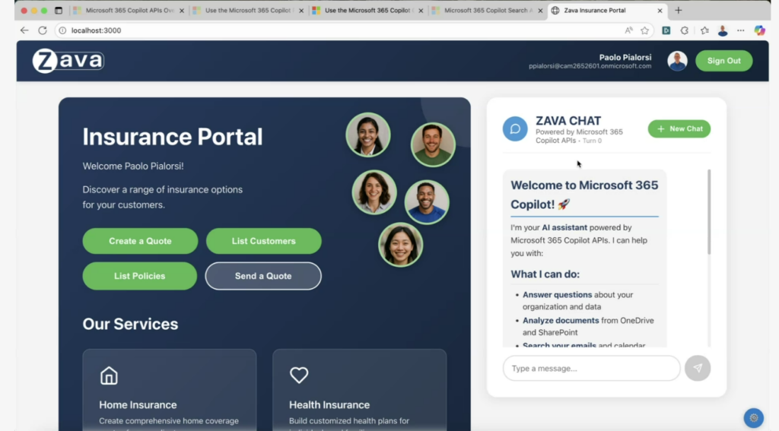Click the Home Insurance house icon
This screenshot has width=779, height=431.
click(x=109, y=376)
